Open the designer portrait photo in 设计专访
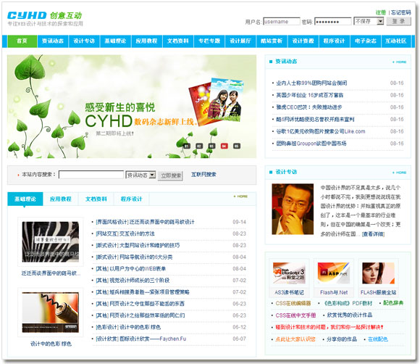This screenshot has height=364, width=420. [293, 210]
